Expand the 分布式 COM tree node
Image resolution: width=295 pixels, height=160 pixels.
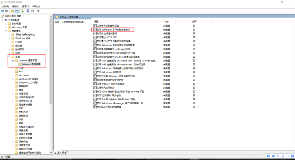tap(13, 101)
